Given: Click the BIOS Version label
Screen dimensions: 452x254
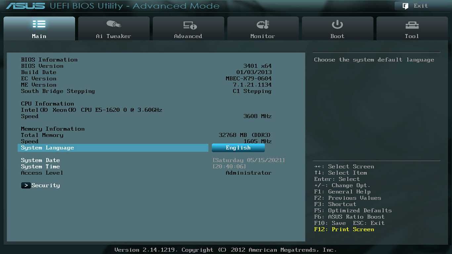Looking at the screenshot, I should 42,66.
